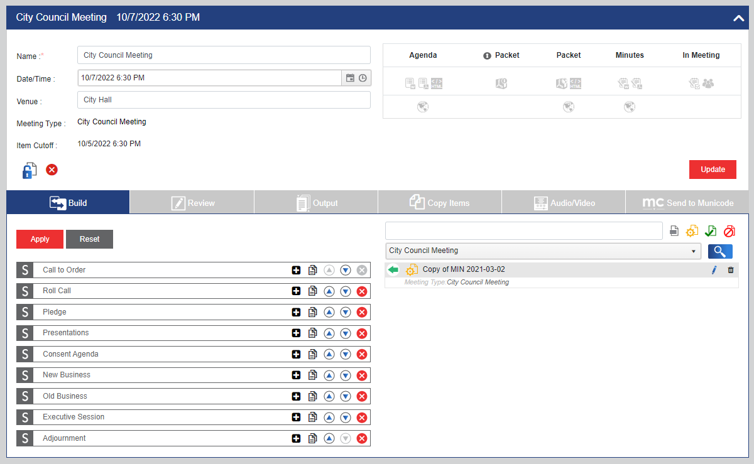
Task: Copy the Roll Call section document icon
Action: coord(312,291)
